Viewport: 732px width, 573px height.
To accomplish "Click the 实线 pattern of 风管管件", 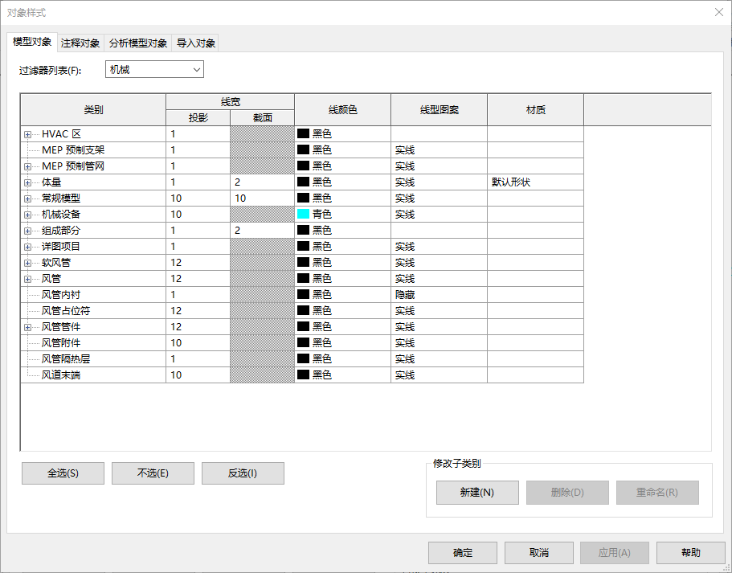I will [x=439, y=327].
